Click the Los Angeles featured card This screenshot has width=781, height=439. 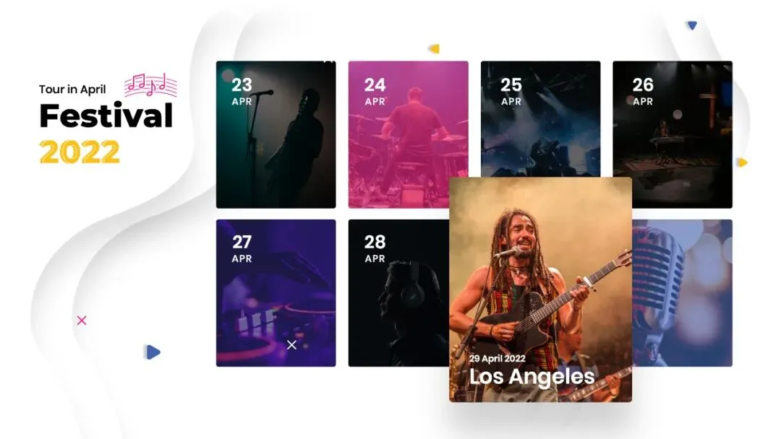pyautogui.click(x=540, y=290)
